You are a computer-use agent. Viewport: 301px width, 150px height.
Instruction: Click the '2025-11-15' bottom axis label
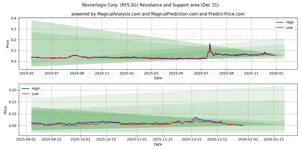coord(163,139)
